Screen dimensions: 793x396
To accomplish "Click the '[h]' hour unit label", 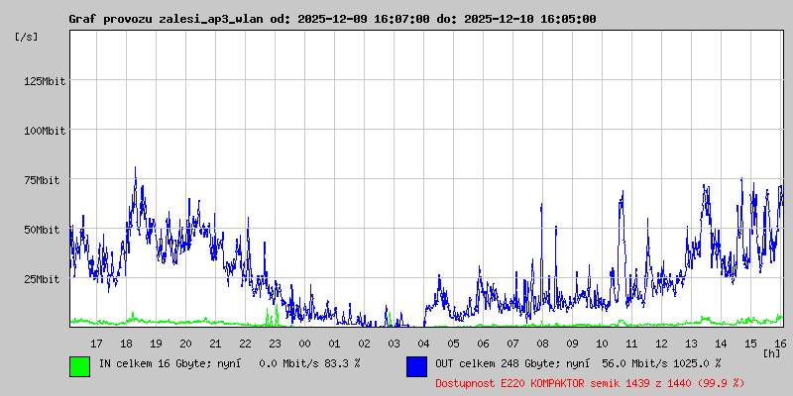I will pos(771,352).
